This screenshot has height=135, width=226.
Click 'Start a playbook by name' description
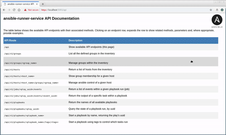pos(97,116)
